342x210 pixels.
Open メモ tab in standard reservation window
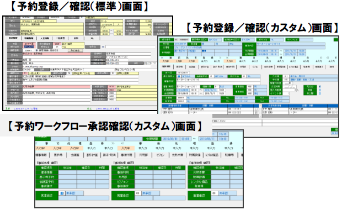tap(92, 38)
